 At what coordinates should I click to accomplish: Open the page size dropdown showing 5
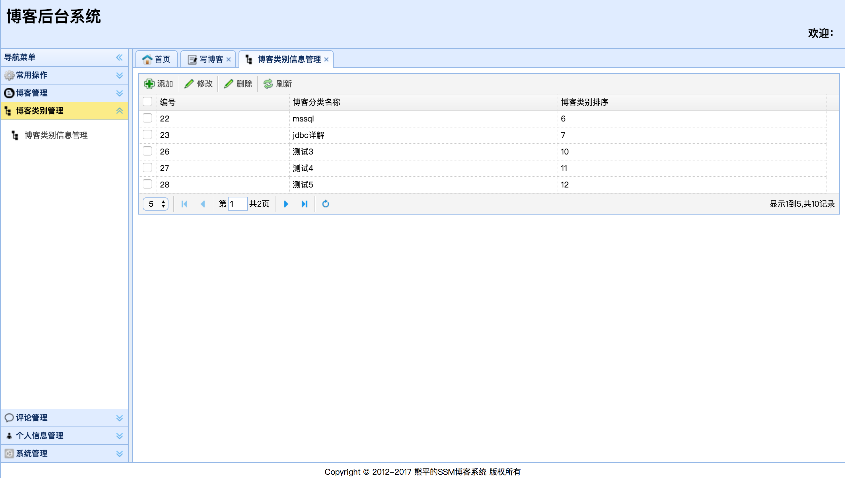coord(156,204)
